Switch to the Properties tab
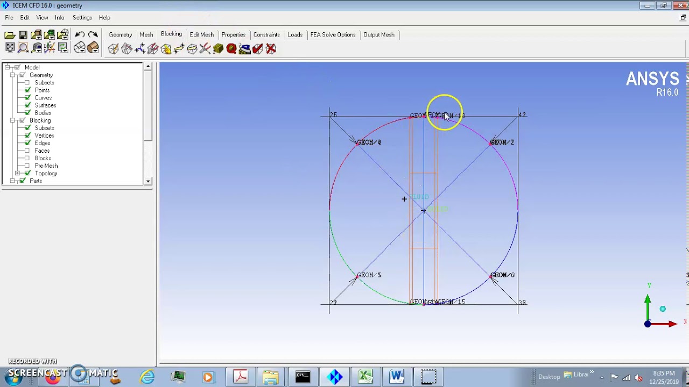This screenshot has width=689, height=387. [x=234, y=34]
